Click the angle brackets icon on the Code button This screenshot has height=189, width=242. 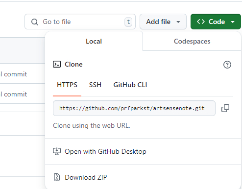pos(201,22)
